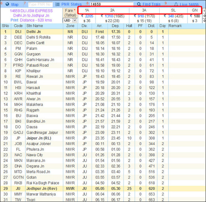The height and width of the screenshot is (202, 206).
Task: Click station name Merta Road Jn
Action: 38,172
